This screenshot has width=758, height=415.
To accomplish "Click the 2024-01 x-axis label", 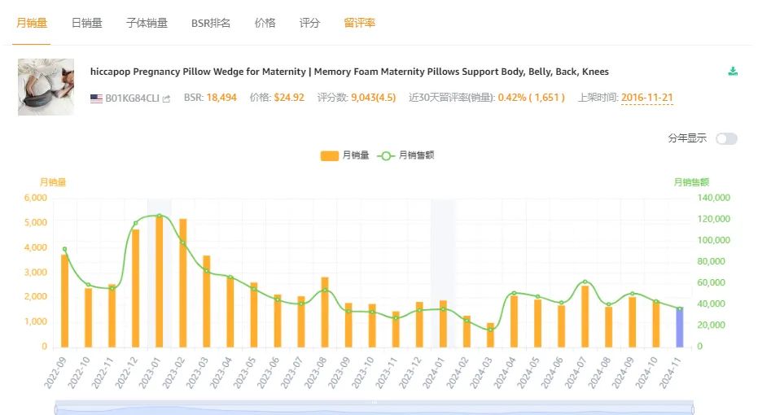I will (433, 373).
